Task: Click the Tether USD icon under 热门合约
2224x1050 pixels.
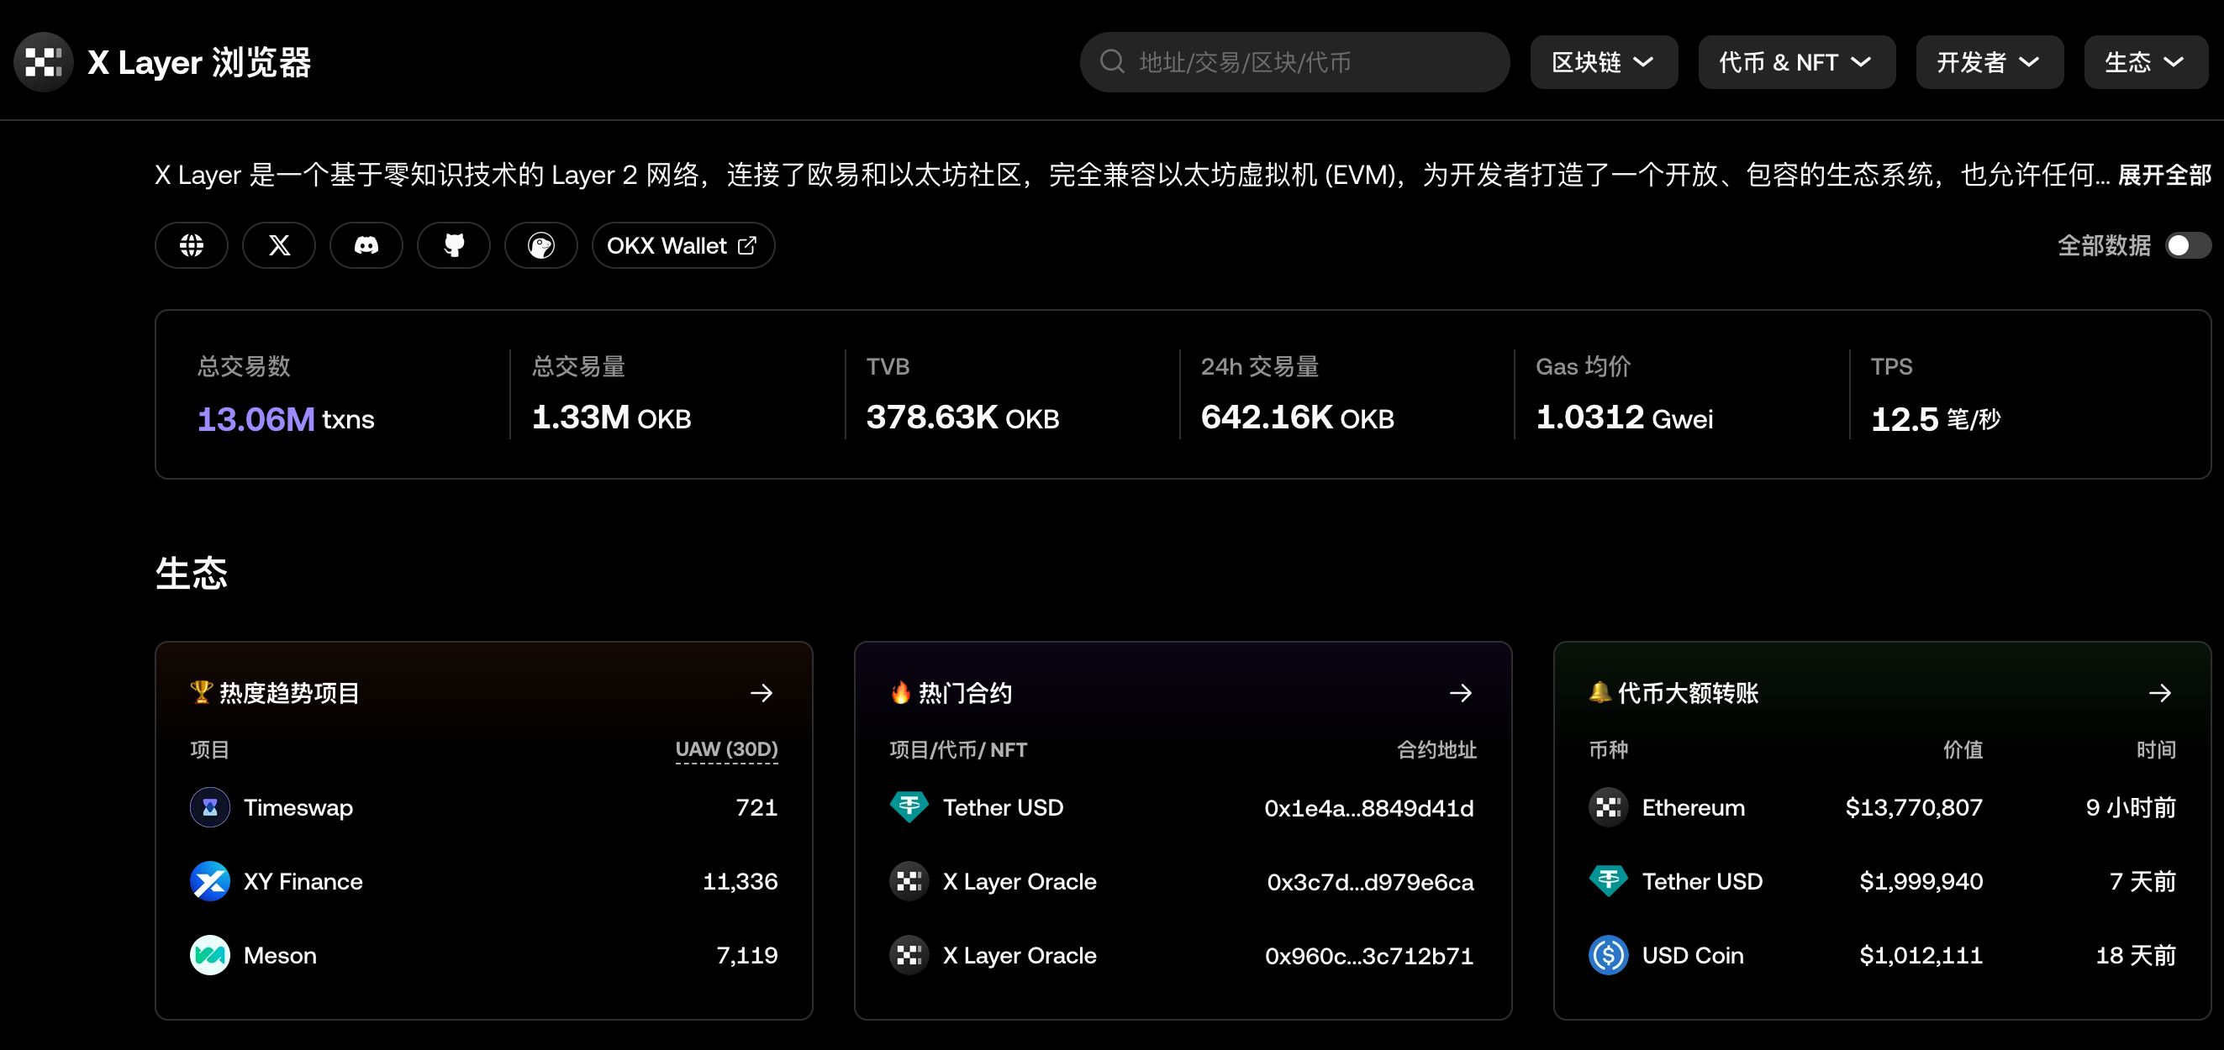Action: pyautogui.click(x=909, y=807)
